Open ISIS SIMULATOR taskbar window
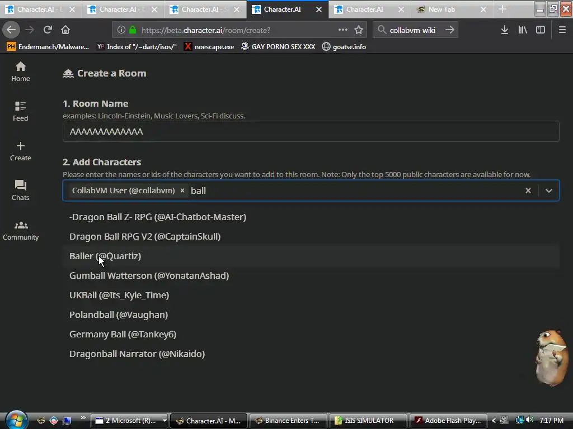 click(x=367, y=421)
